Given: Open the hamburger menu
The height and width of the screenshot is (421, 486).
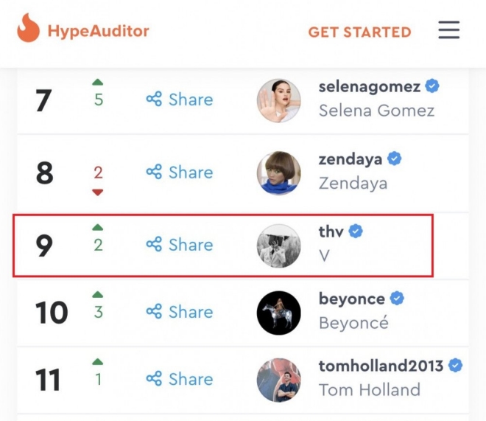Looking at the screenshot, I should click(x=448, y=30).
